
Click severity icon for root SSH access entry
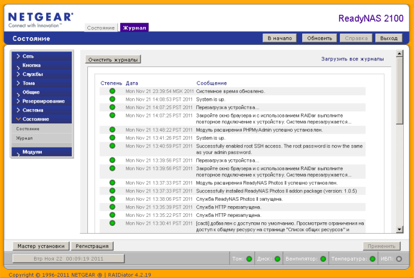click(x=112, y=146)
